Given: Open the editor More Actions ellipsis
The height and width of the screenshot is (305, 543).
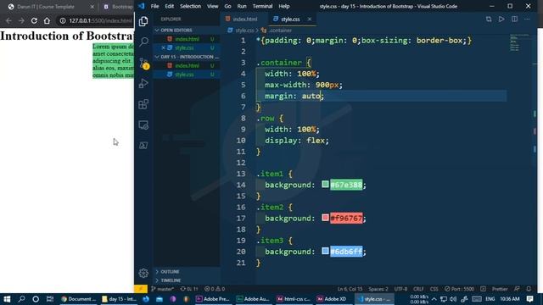Looking at the screenshot, I should (x=527, y=19).
